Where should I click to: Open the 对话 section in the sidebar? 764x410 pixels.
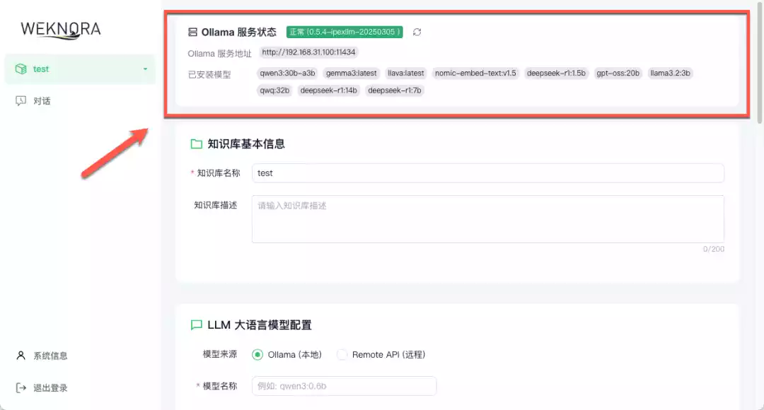[41, 100]
